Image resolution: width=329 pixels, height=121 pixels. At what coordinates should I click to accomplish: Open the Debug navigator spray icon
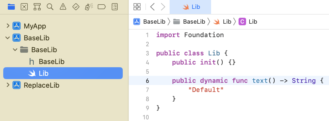click(89, 7)
